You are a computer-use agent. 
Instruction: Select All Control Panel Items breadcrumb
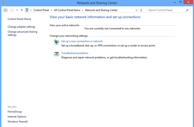click(67, 10)
